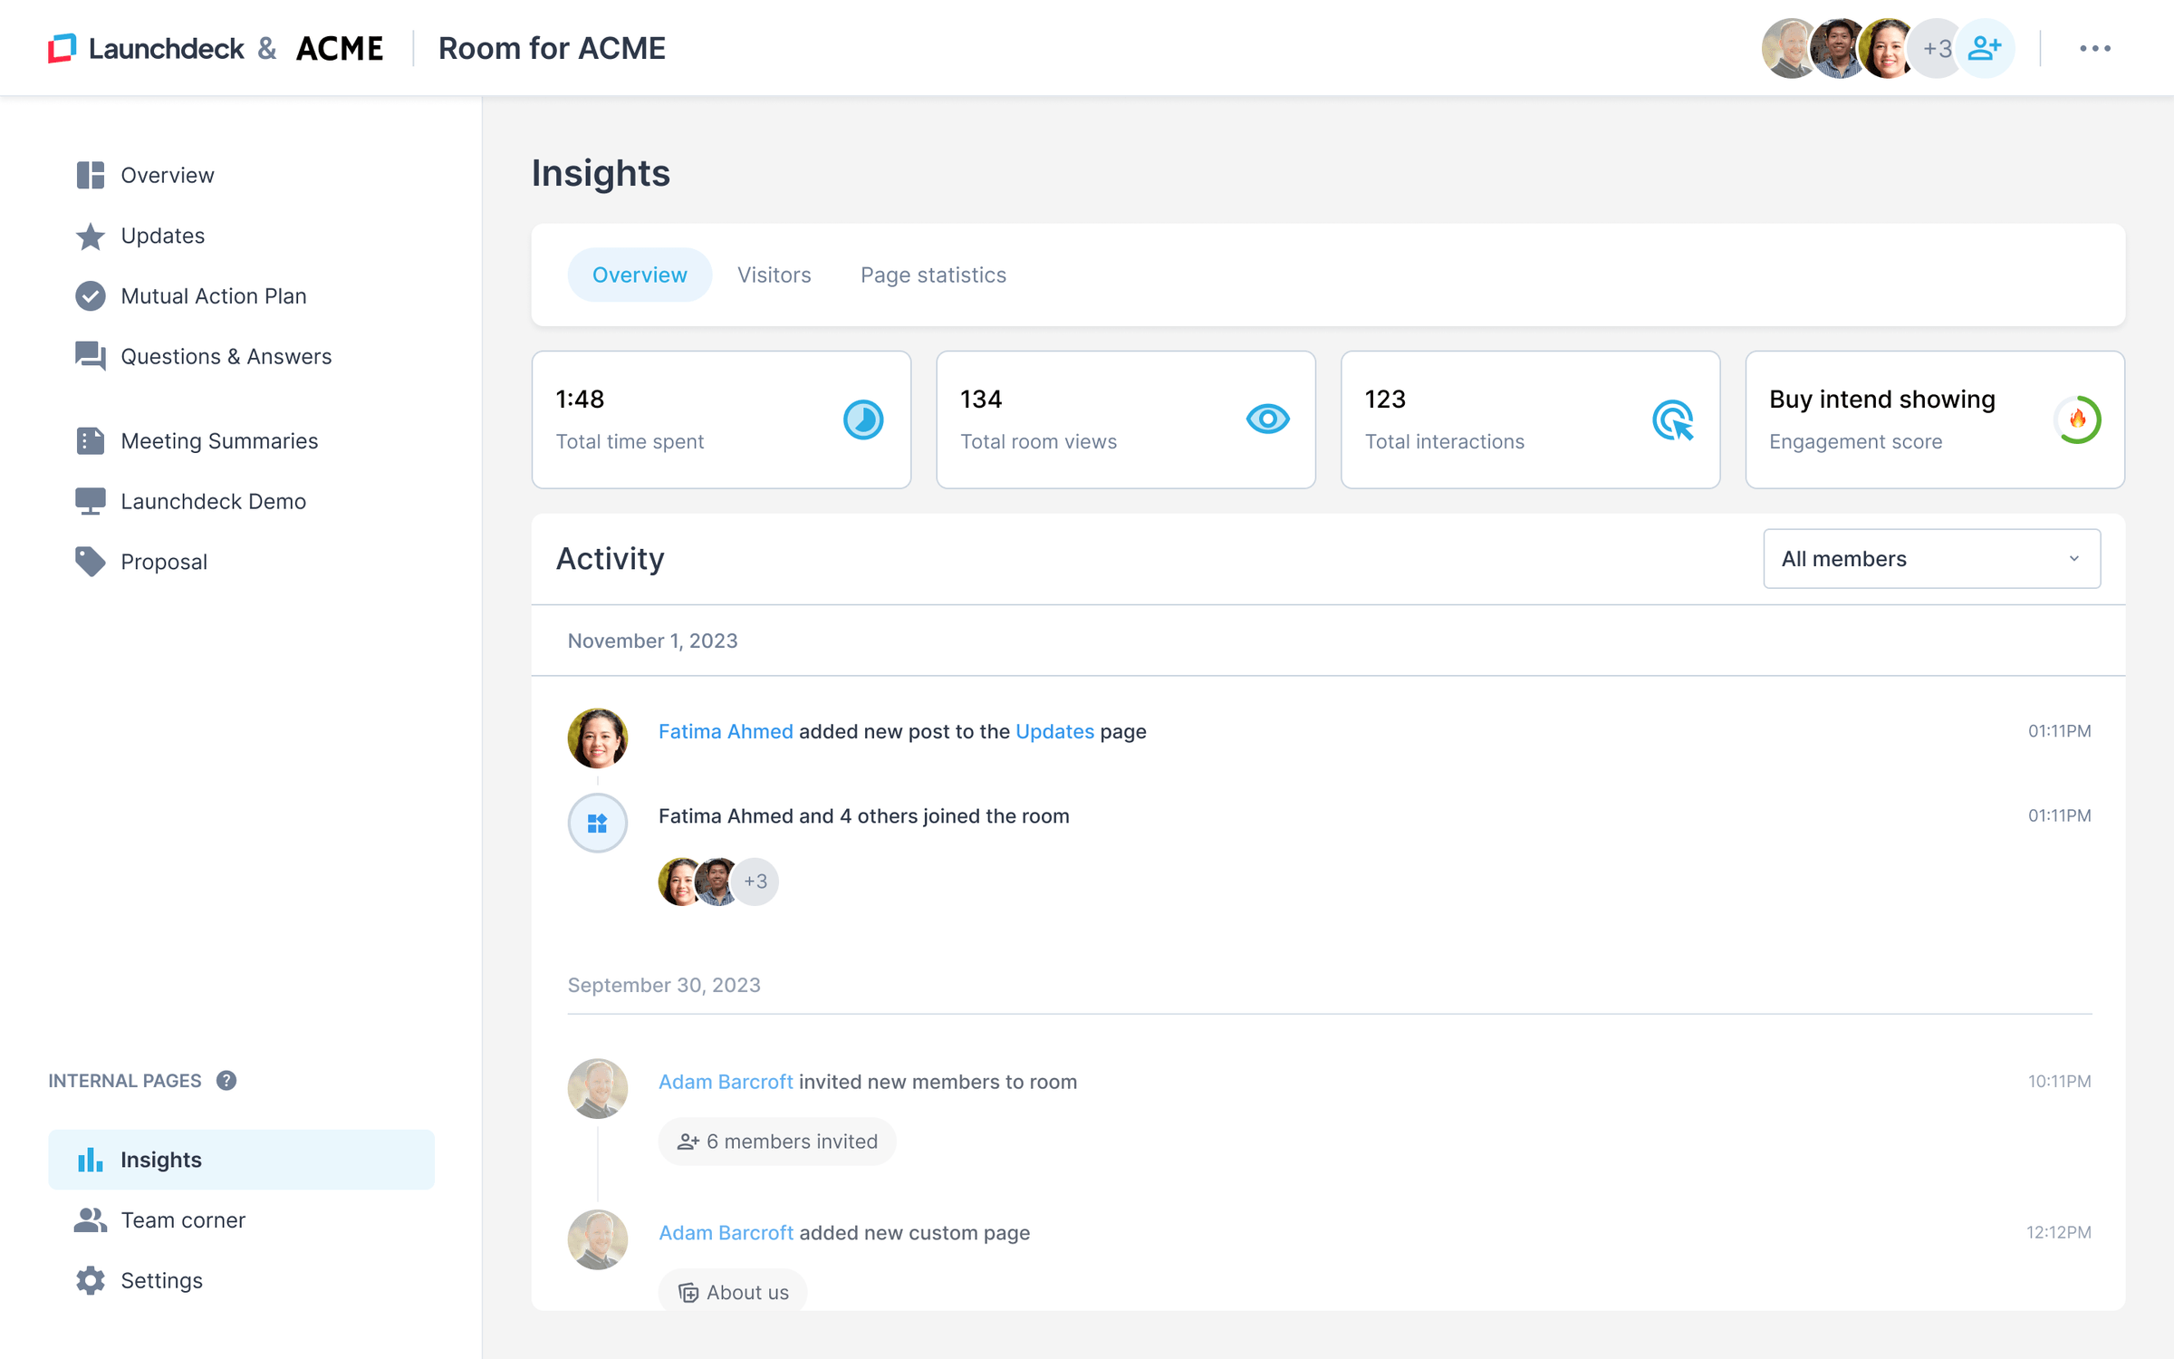Click the 6 members invited chip
Screen dimensions: 2174x1359
(777, 1142)
